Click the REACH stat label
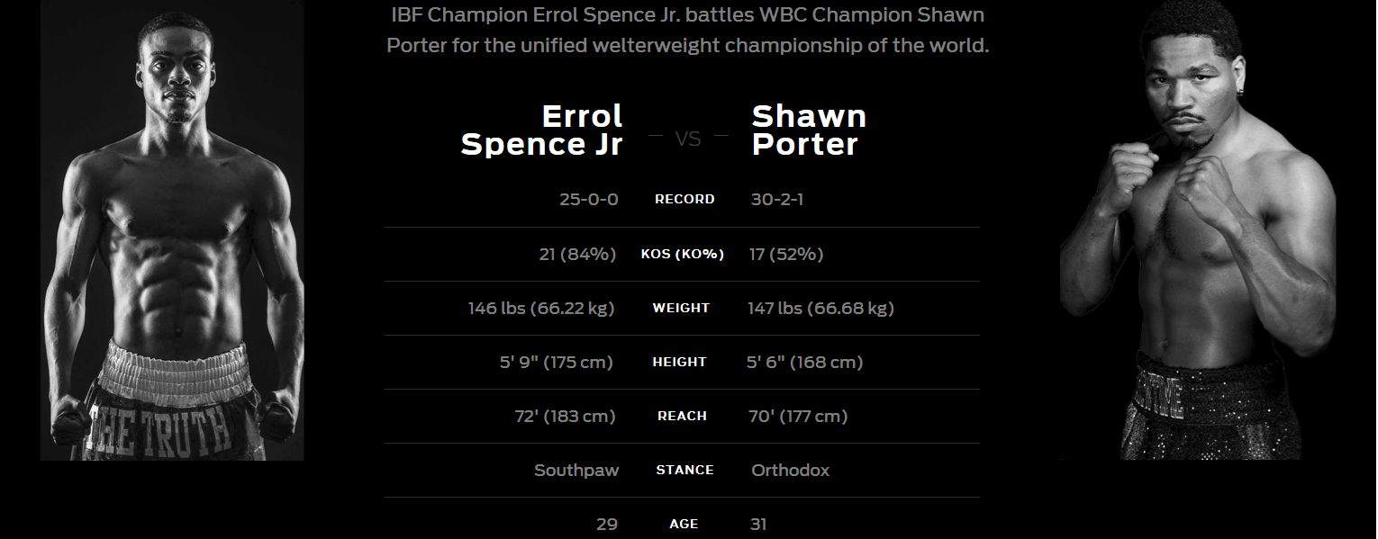1378x539 pixels. [682, 416]
